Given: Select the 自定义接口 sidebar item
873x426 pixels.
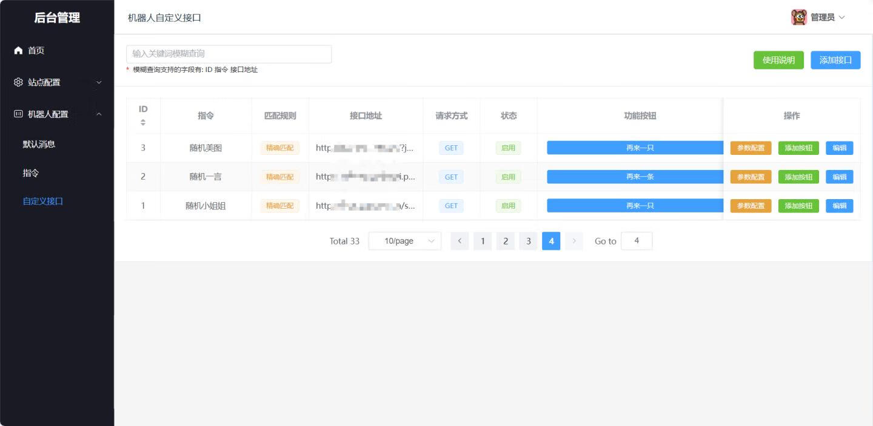Looking at the screenshot, I should point(43,201).
